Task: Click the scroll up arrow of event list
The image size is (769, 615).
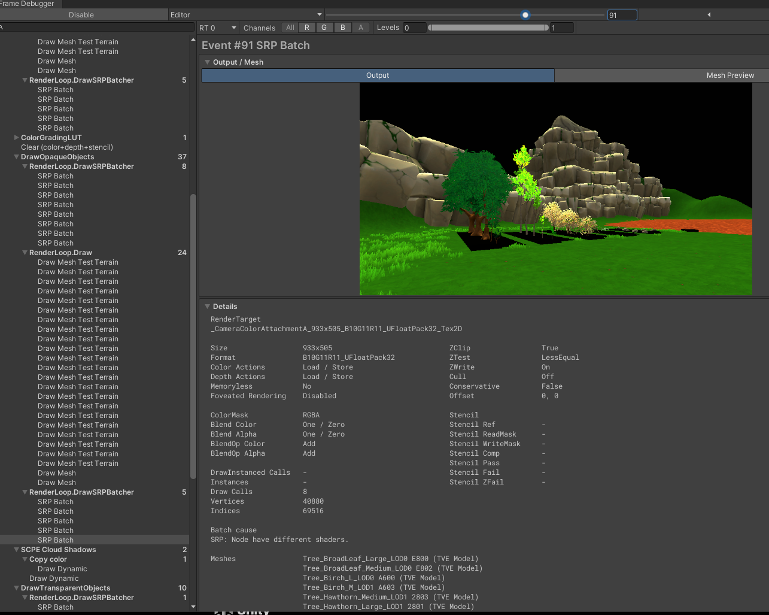Action: [x=193, y=40]
